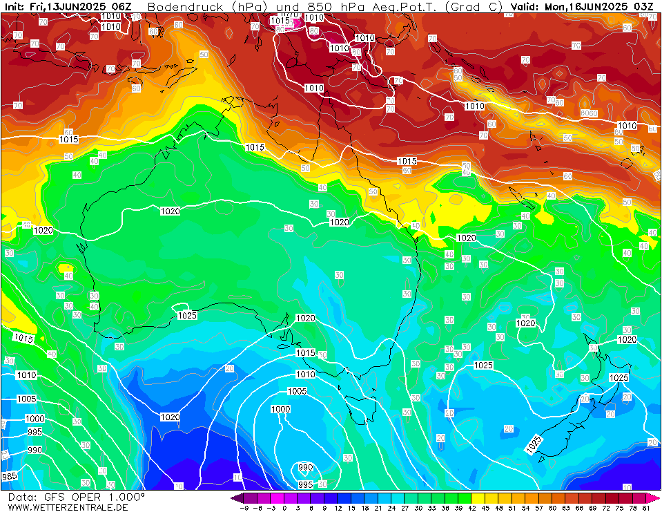662x512 pixels.
Task: Click the dark purple arrow at the legend's left end
Action: [x=237, y=498]
